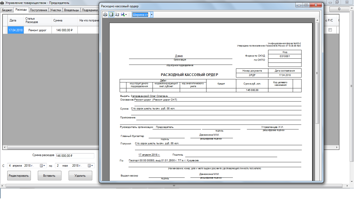Click the printer icon in report toolbar
The height and width of the screenshot is (201, 358).
[105, 15]
